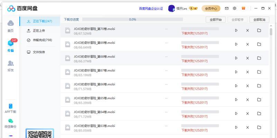Open folder for 第65卷.mobi
Screen dimensions: 277x138
pos(259,100)
